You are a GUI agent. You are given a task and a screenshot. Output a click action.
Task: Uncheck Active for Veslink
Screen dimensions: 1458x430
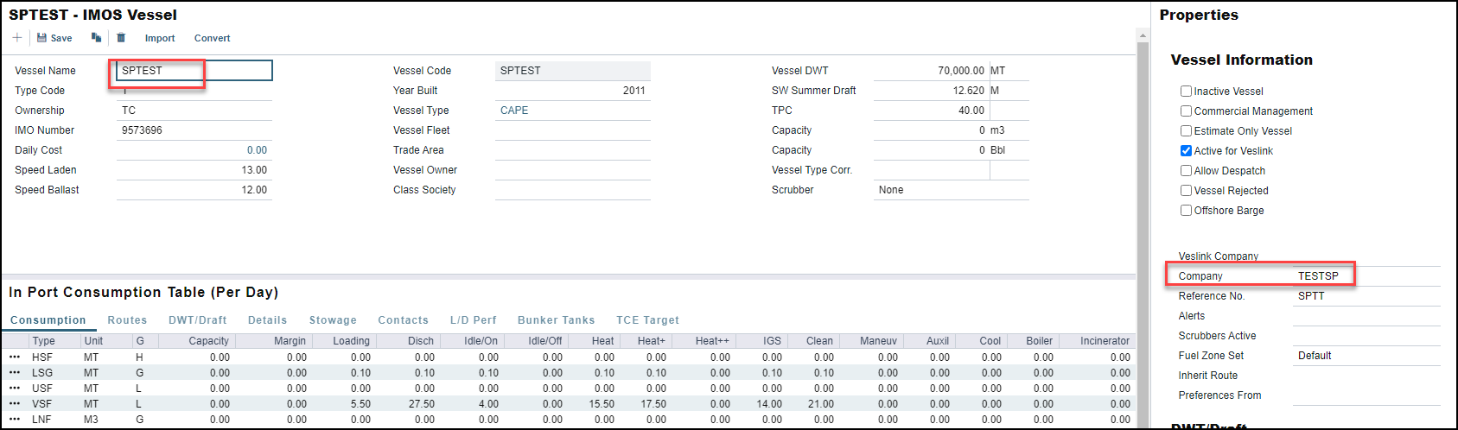click(1186, 151)
